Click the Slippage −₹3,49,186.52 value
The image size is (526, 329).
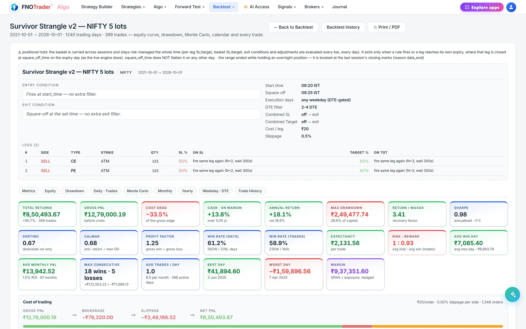[x=158, y=317]
